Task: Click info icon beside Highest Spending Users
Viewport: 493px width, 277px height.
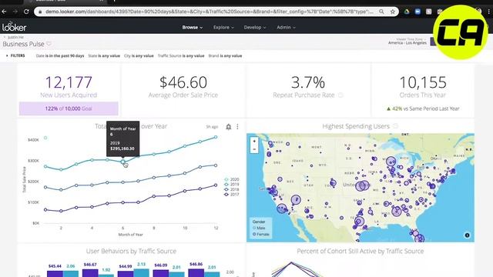Action: [x=395, y=126]
